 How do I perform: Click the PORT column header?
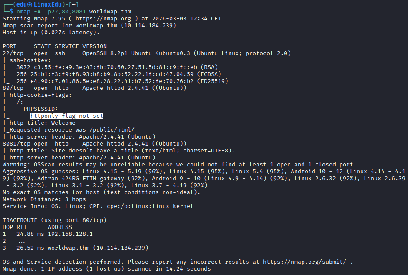pos(10,46)
